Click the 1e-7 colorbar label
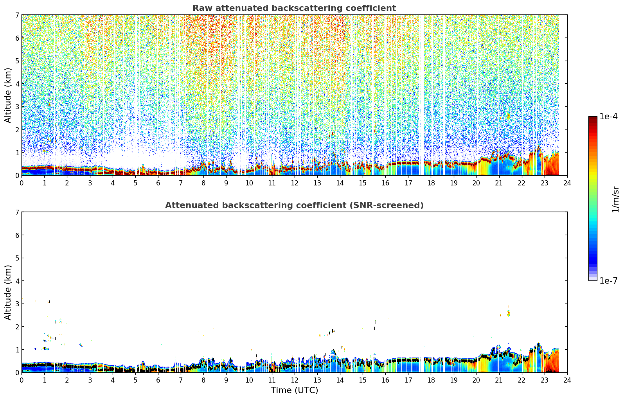The width and height of the screenshot is (624, 399). pyautogui.click(x=608, y=281)
